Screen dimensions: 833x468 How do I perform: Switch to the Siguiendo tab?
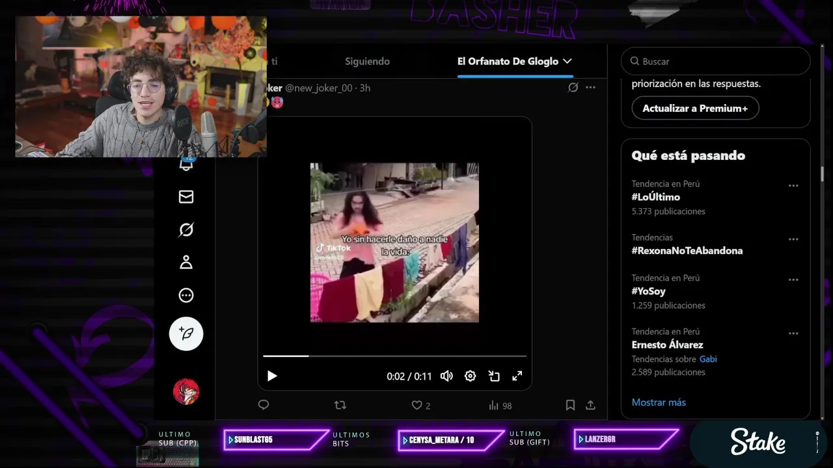tap(367, 61)
